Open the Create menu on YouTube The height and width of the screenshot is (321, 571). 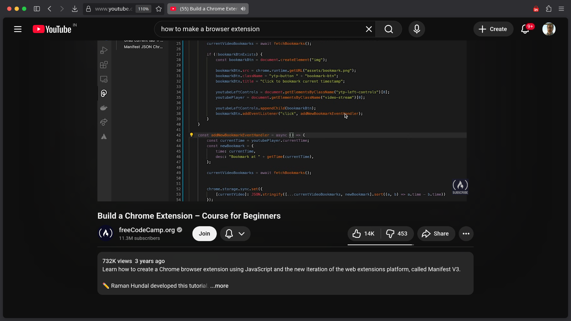click(x=493, y=29)
